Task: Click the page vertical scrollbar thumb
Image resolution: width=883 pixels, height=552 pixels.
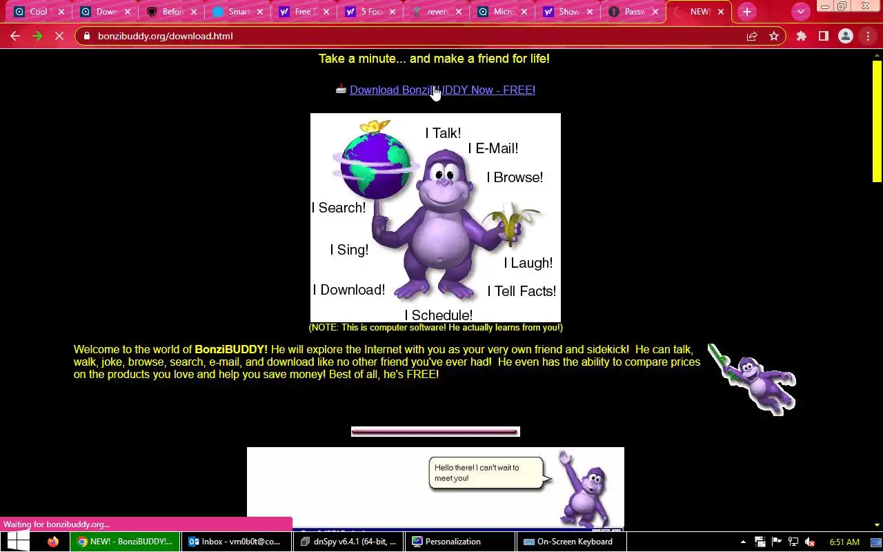Action: coord(877,121)
